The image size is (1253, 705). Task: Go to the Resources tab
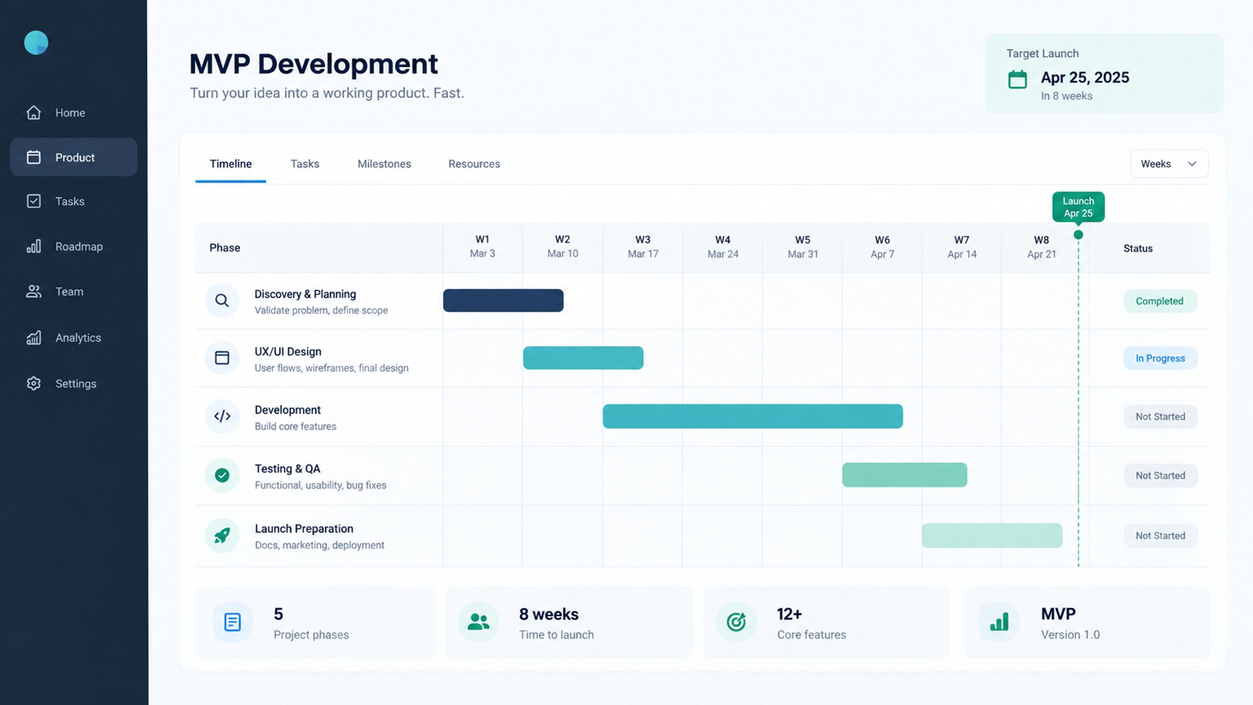click(474, 164)
